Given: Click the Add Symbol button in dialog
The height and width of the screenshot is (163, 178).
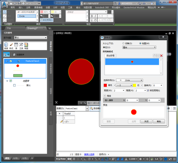Looking at the screenshot, I should (x=110, y=55).
